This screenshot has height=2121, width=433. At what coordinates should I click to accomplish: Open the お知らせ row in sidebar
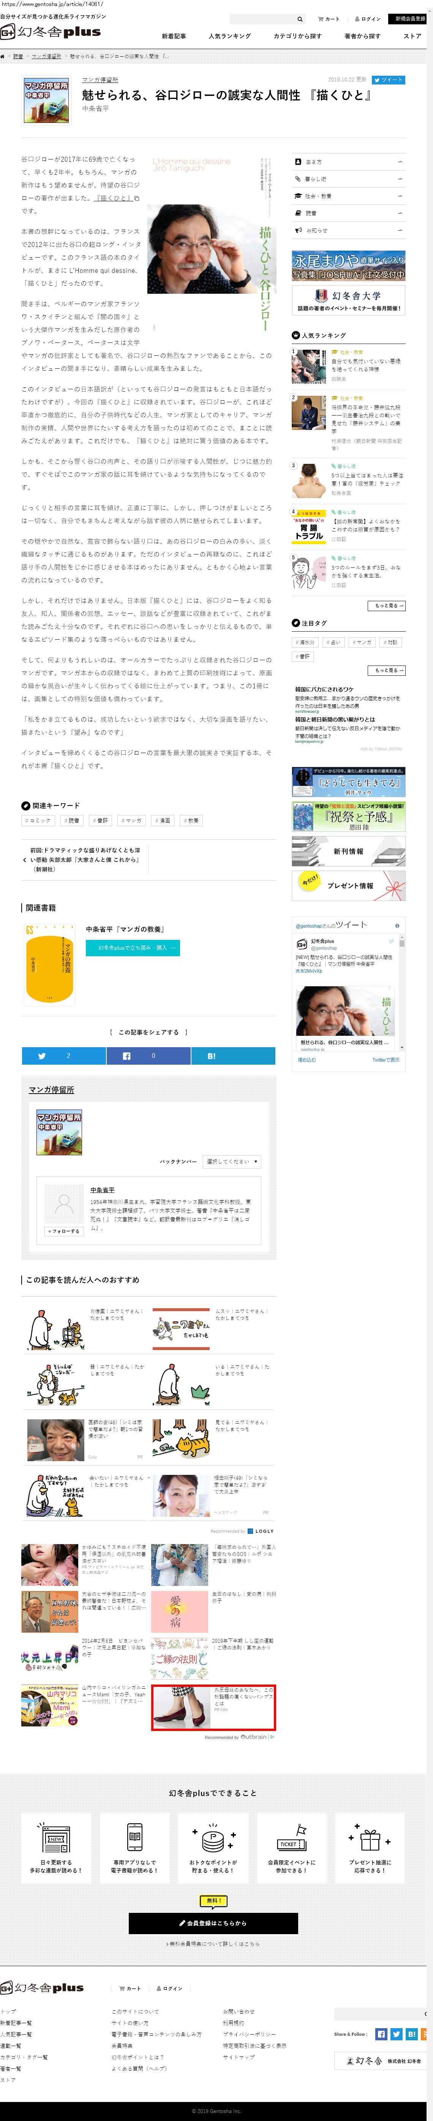348,231
